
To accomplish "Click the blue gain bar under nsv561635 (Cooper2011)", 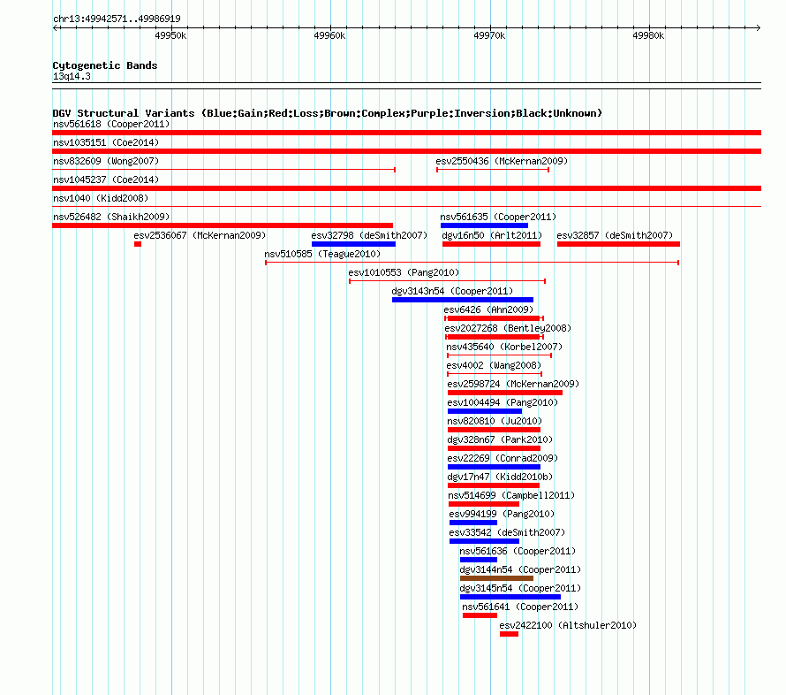I will (x=484, y=225).
